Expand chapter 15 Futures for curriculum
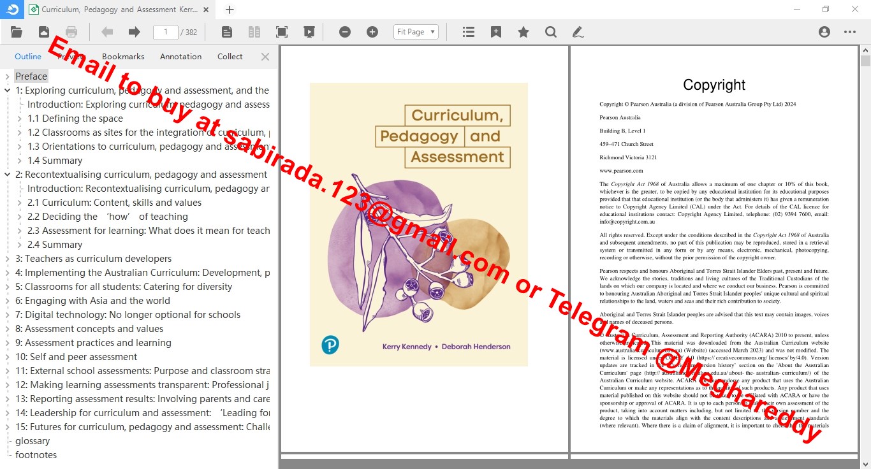This screenshot has height=469, width=871. pos(7,427)
